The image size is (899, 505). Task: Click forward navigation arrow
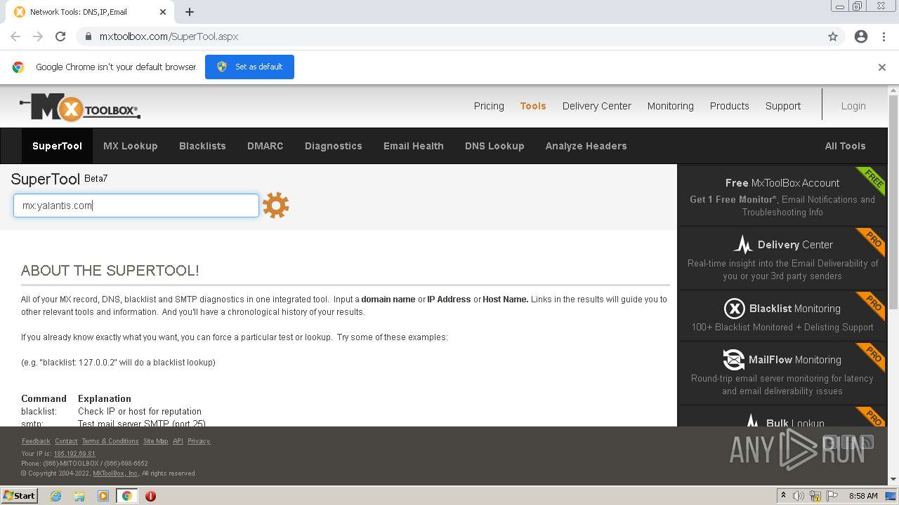click(38, 36)
